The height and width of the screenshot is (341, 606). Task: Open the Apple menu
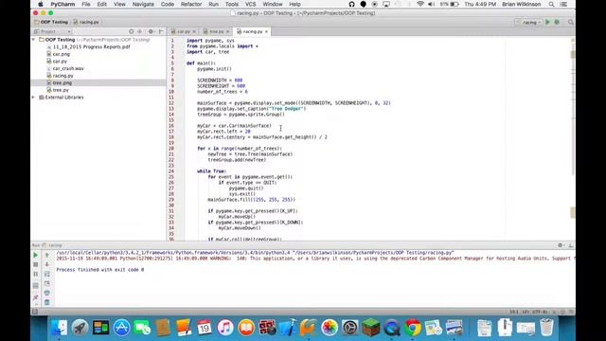coord(40,4)
